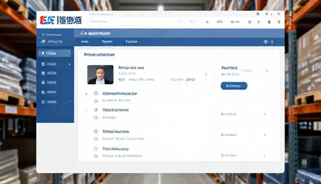
Task: Click the icon left of the third list title
Action: tap(96, 131)
